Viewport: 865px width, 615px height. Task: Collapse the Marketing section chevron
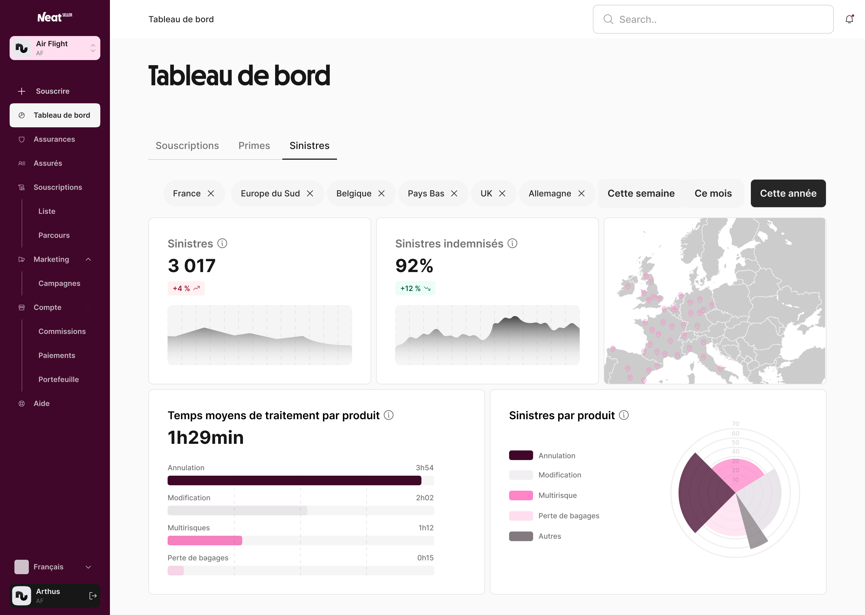(x=88, y=259)
